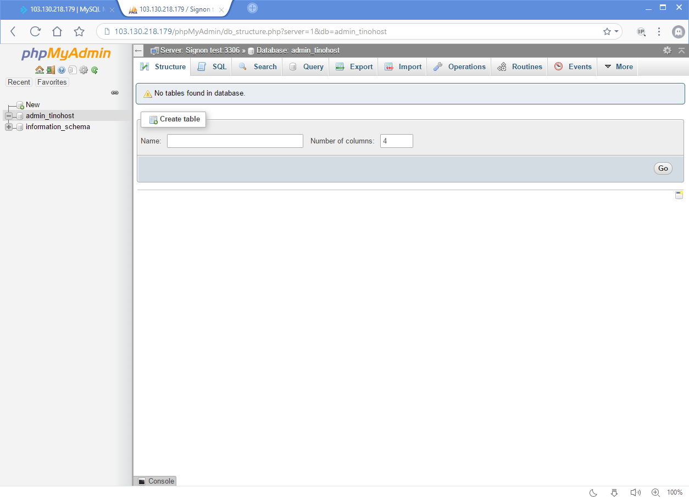Open the Favorites tables list
The image size is (689, 499).
coord(52,82)
